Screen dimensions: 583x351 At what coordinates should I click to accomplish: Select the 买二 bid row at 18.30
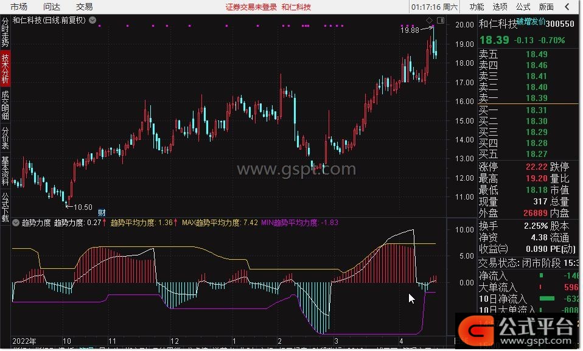(529, 121)
